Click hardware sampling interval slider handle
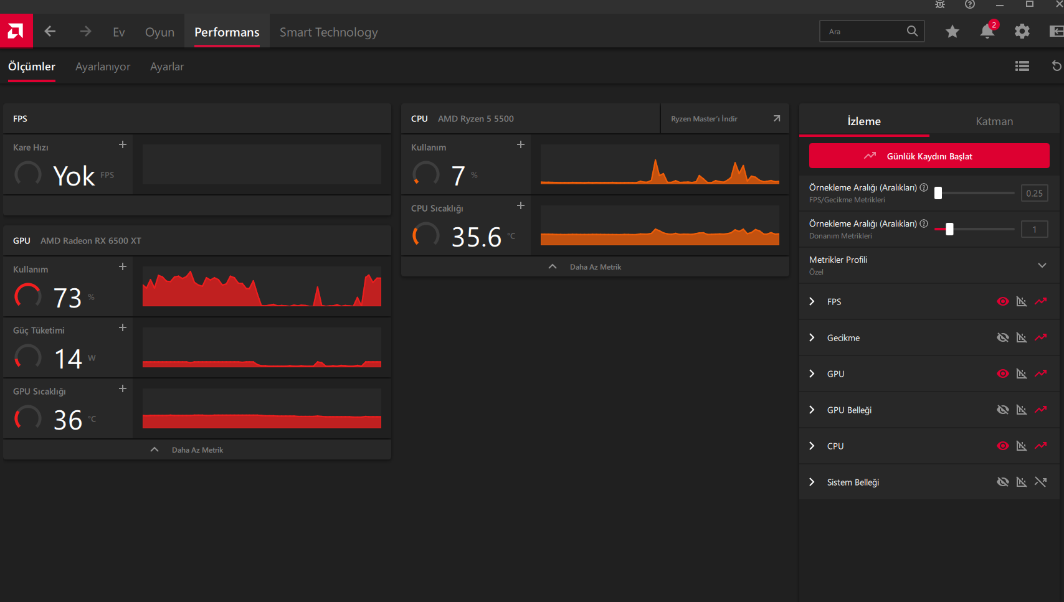The width and height of the screenshot is (1064, 602). [x=949, y=229]
